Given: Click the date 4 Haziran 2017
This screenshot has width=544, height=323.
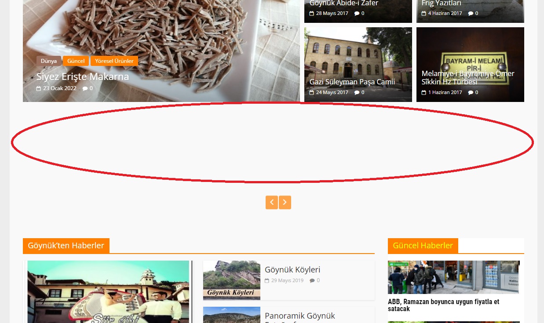Looking at the screenshot, I should coord(445,13).
